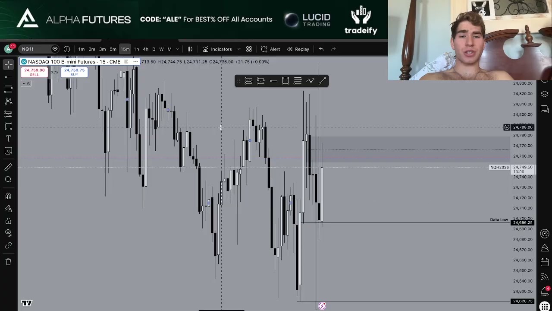Select the forecasting and measurement tool

(x=8, y=114)
